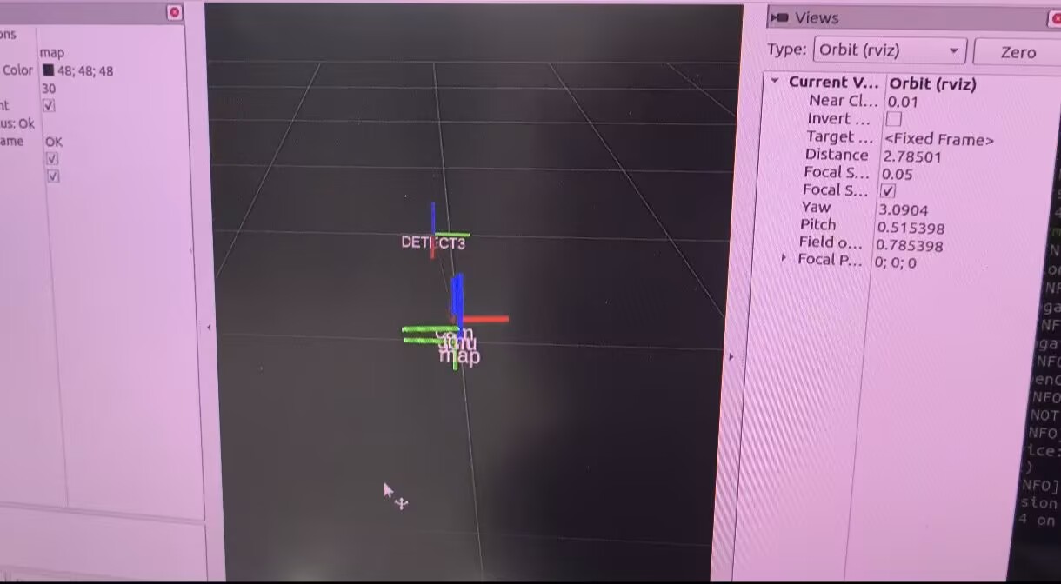This screenshot has height=584, width=1061.
Task: Select the Focal Point value 0; 0; 0
Action: tap(895, 262)
